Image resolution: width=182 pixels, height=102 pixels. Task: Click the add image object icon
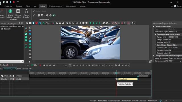point(26,34)
